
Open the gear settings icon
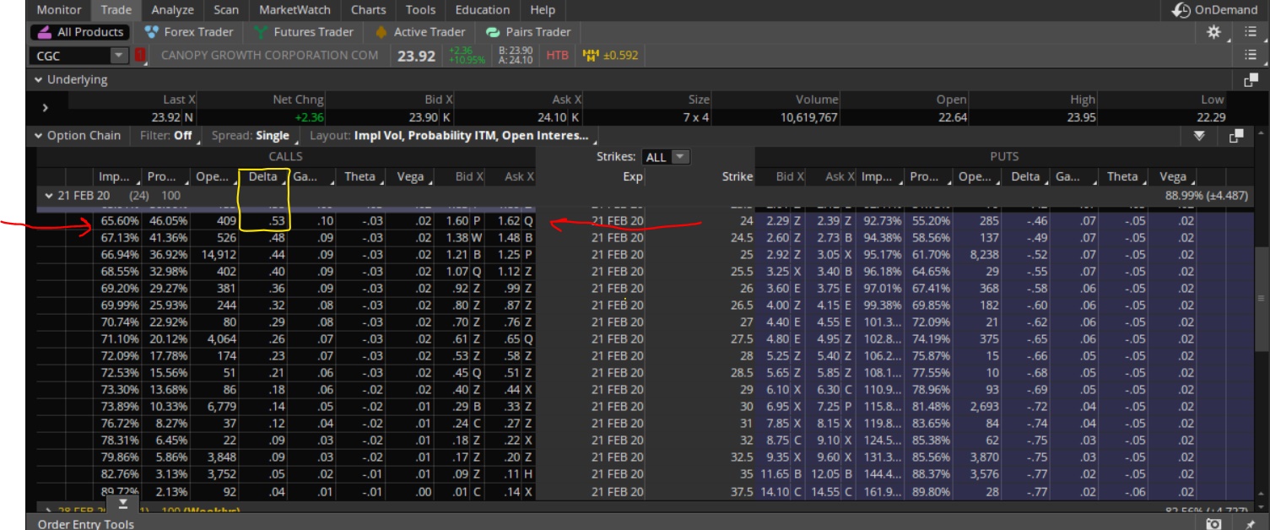(1213, 32)
